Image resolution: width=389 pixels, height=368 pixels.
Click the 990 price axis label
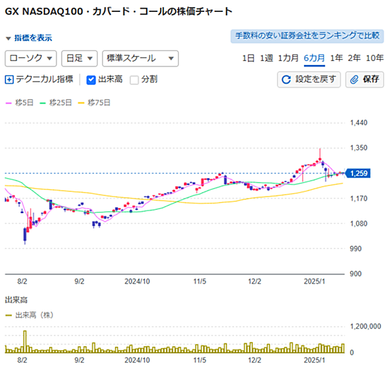click(x=356, y=248)
